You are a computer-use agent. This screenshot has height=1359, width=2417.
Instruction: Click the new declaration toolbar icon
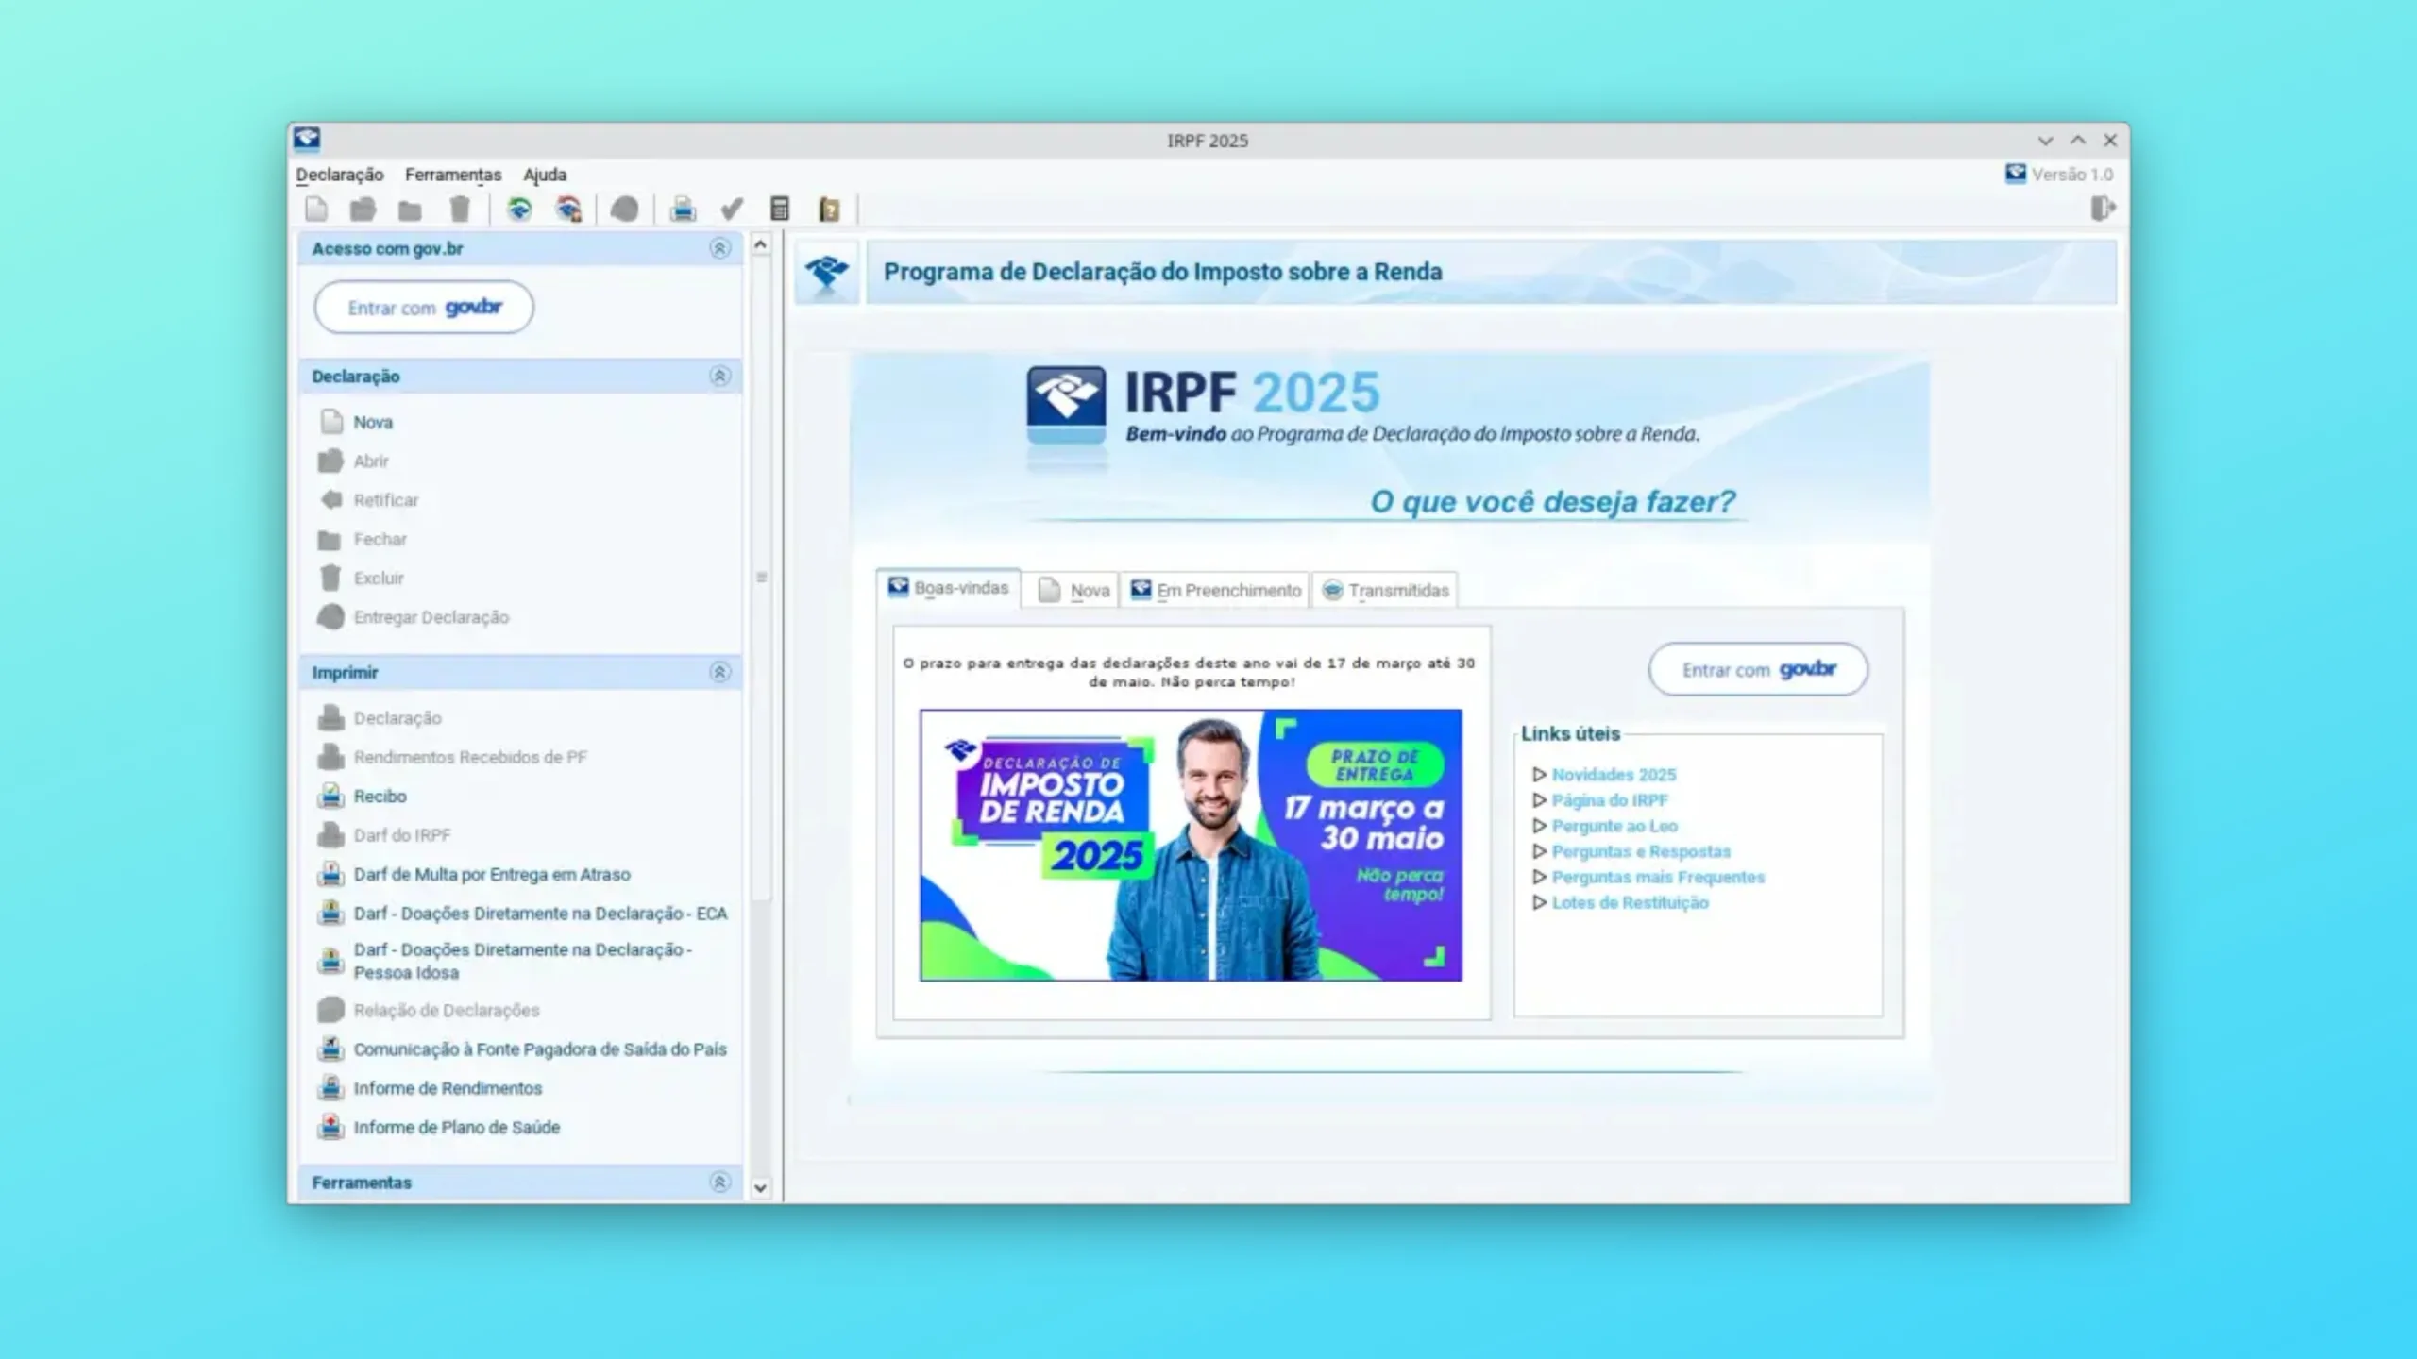pyautogui.click(x=316, y=209)
